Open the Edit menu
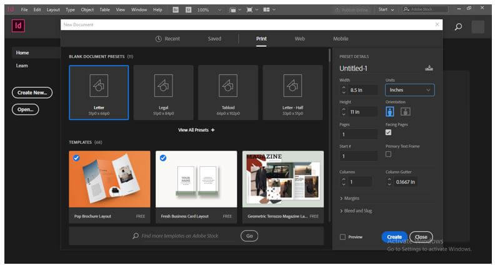 pos(37,10)
